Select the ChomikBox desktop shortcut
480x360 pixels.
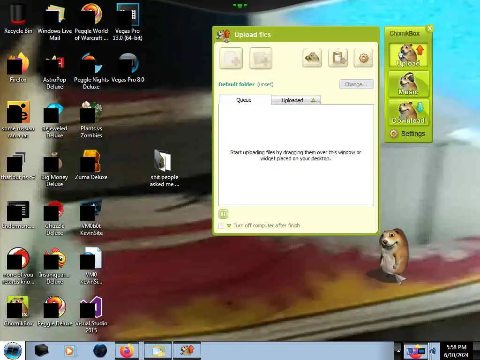(18, 311)
